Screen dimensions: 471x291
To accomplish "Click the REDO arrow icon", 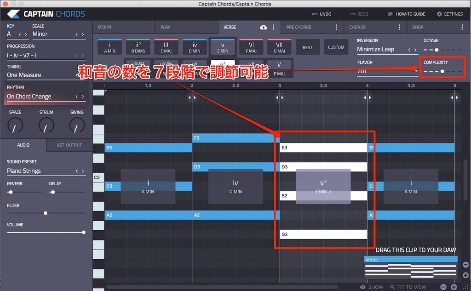I will 352,14.
